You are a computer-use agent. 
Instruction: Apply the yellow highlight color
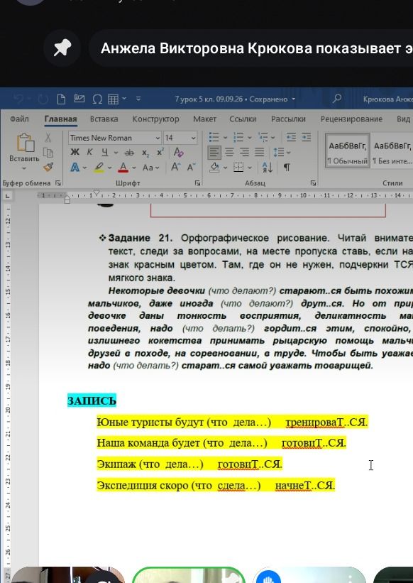[99, 168]
